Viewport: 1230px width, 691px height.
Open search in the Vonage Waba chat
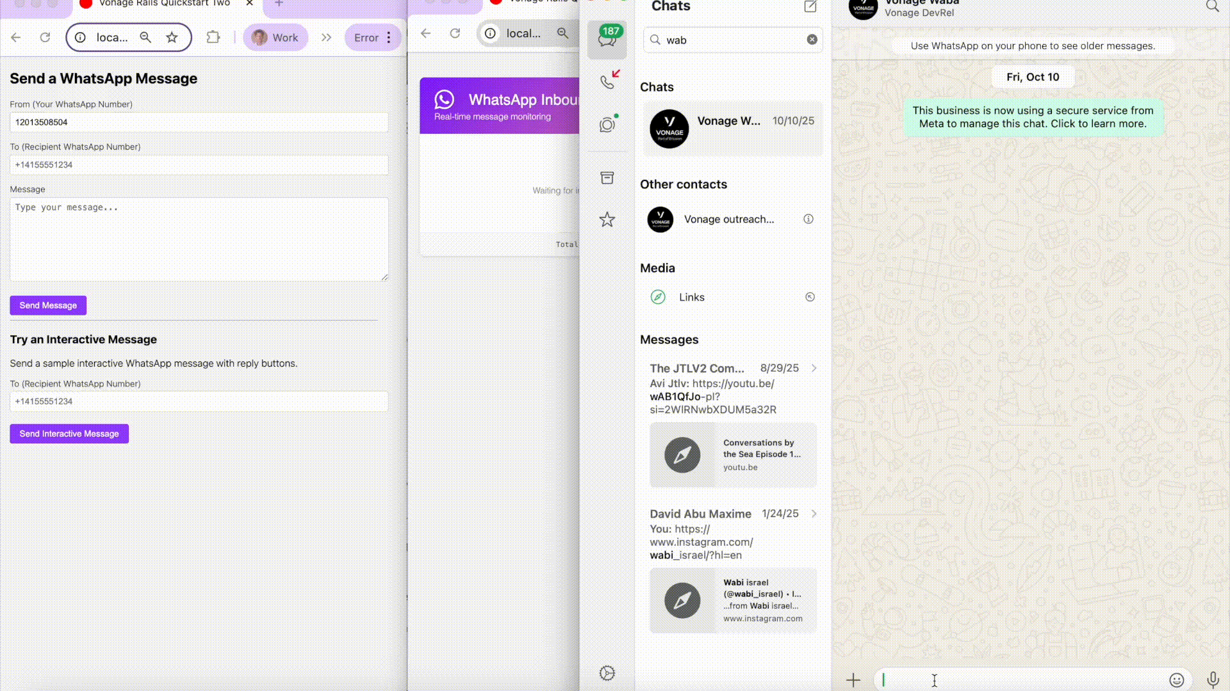pos(1213,6)
